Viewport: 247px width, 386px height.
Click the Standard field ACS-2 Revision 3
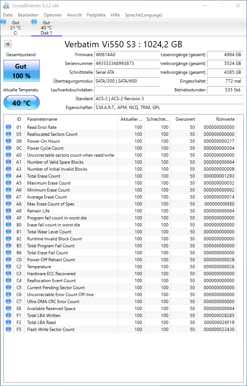coord(169,99)
